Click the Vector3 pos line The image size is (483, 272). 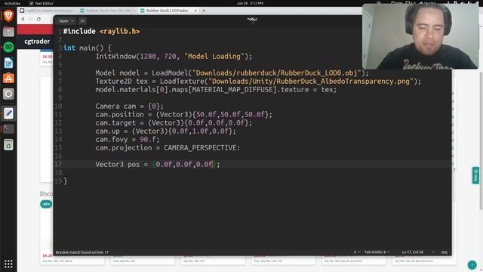(x=158, y=165)
